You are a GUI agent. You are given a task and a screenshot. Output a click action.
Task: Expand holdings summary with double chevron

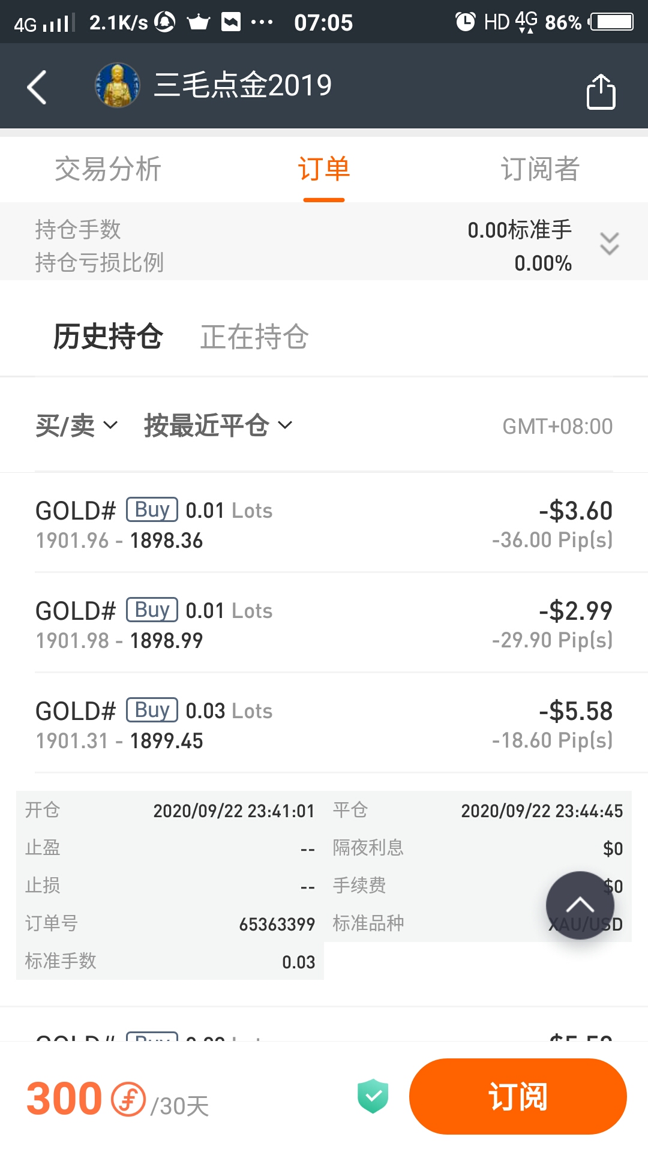click(x=609, y=244)
